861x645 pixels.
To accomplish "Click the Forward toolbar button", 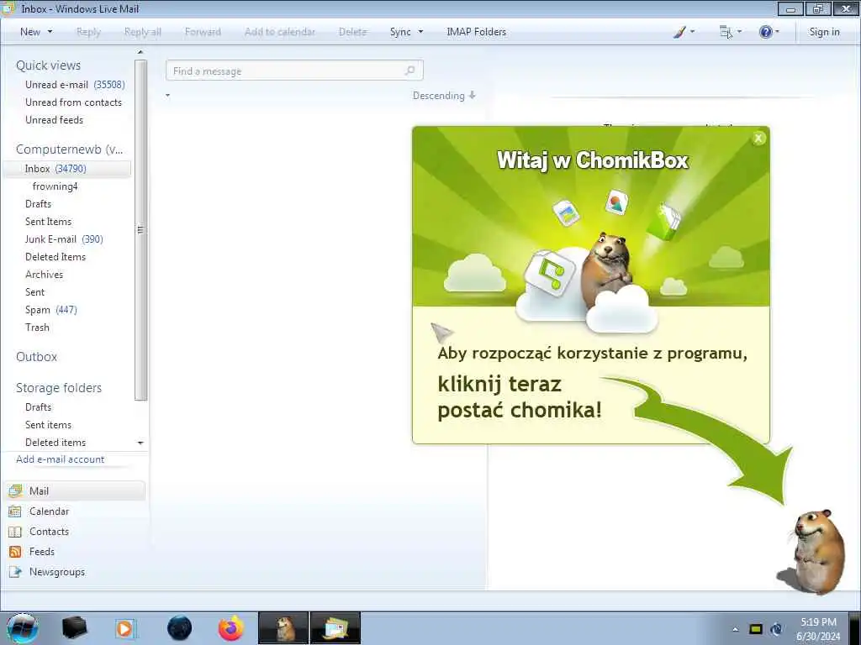I will [203, 32].
